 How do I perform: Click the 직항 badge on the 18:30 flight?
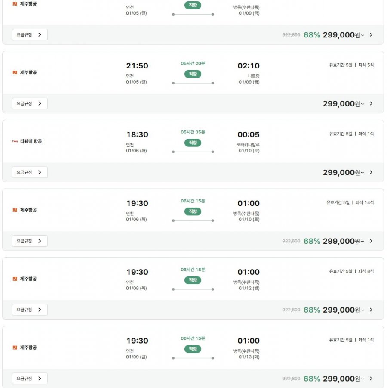pos(193,143)
